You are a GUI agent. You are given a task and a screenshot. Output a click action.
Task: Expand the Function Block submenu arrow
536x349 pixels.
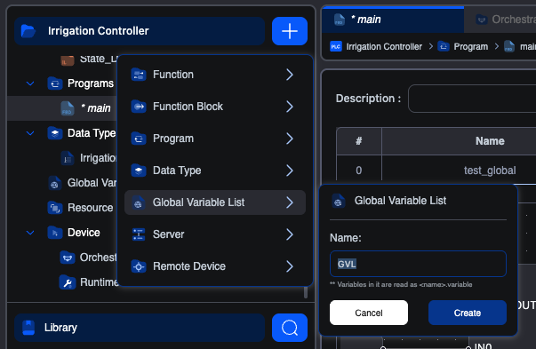point(290,107)
